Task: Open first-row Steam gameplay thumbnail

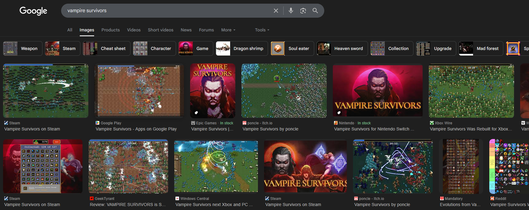Action: click(46, 91)
